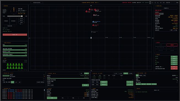Select the Lidar sensor mode button
Viewport: 180px width, 101px height.
tap(161, 45)
